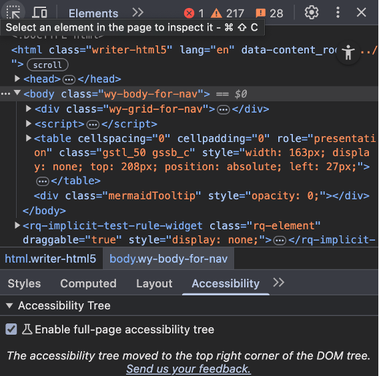
Task: Expand the rq-implicit-test-rule-widget element
Action: tap(17, 225)
